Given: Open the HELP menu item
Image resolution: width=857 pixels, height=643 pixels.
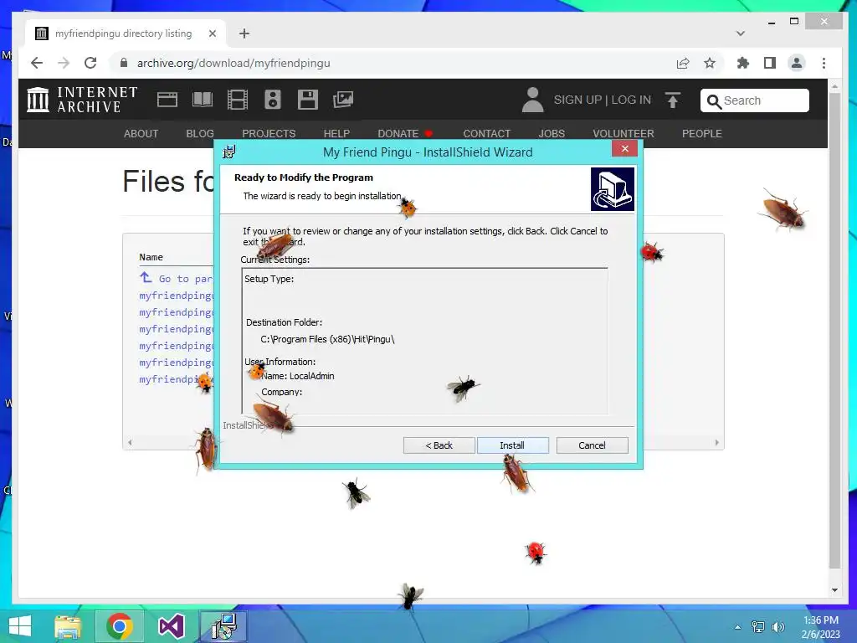Looking at the screenshot, I should (336, 133).
